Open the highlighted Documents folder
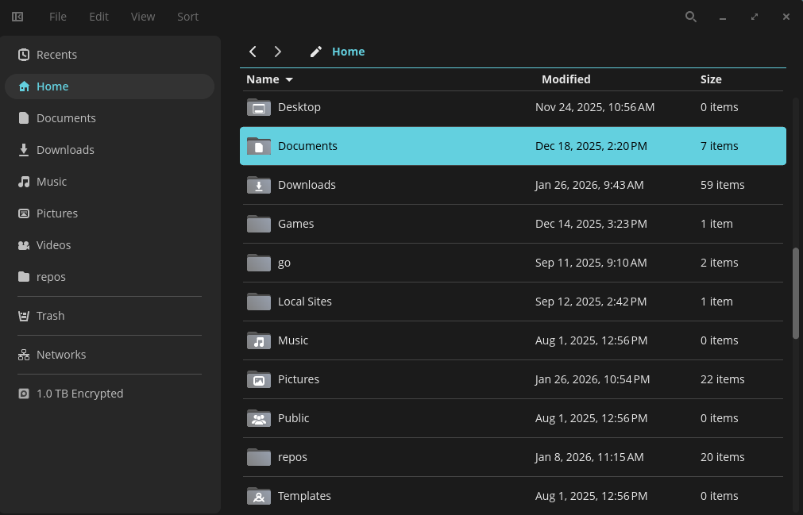 click(x=307, y=146)
